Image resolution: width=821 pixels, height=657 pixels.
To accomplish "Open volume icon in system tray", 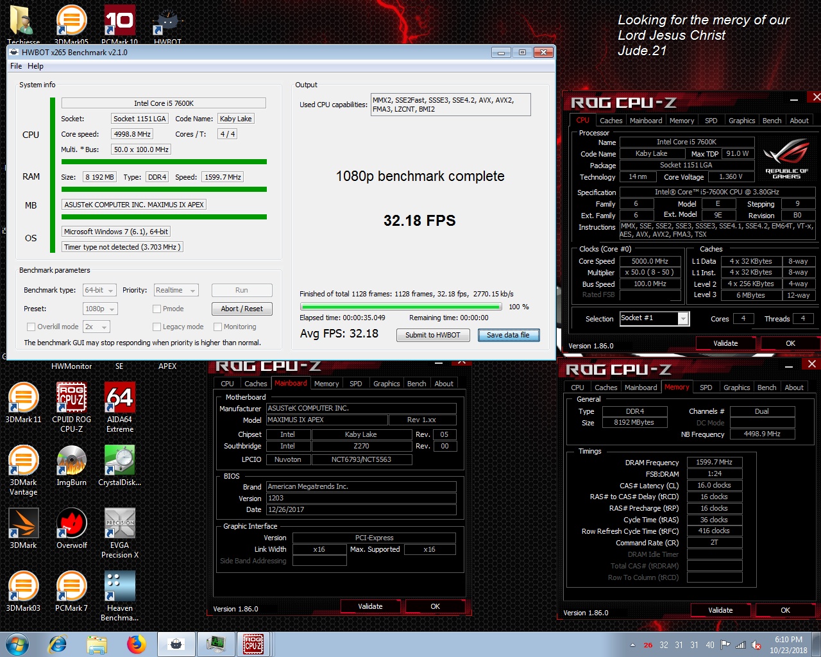I will [757, 645].
